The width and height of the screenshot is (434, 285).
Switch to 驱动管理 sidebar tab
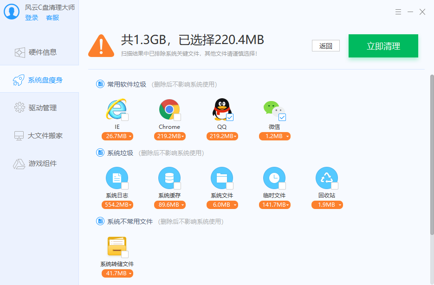39,108
